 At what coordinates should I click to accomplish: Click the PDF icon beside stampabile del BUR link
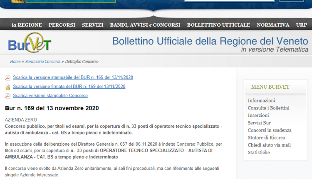tap(7, 78)
